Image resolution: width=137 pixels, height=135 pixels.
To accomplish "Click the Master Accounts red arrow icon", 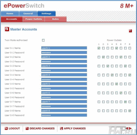I will click(7, 29).
